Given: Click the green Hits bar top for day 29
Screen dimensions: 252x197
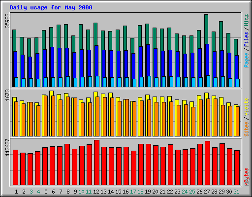Looking at the screenshot, I should pyautogui.click(x=221, y=36).
